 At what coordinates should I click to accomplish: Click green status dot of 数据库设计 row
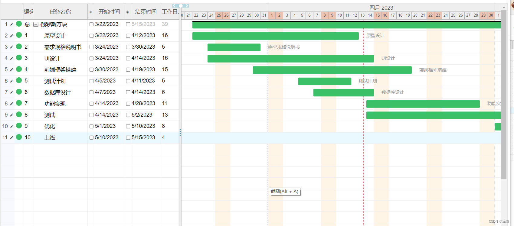click(19, 92)
